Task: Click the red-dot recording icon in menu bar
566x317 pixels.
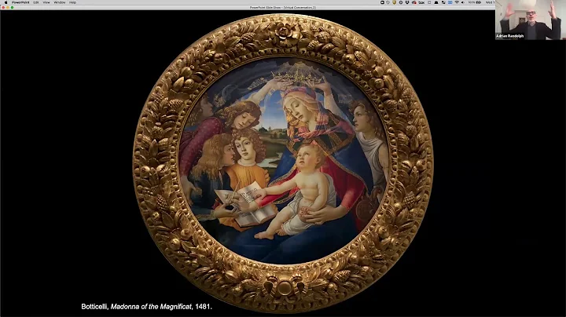Action: pos(414,2)
